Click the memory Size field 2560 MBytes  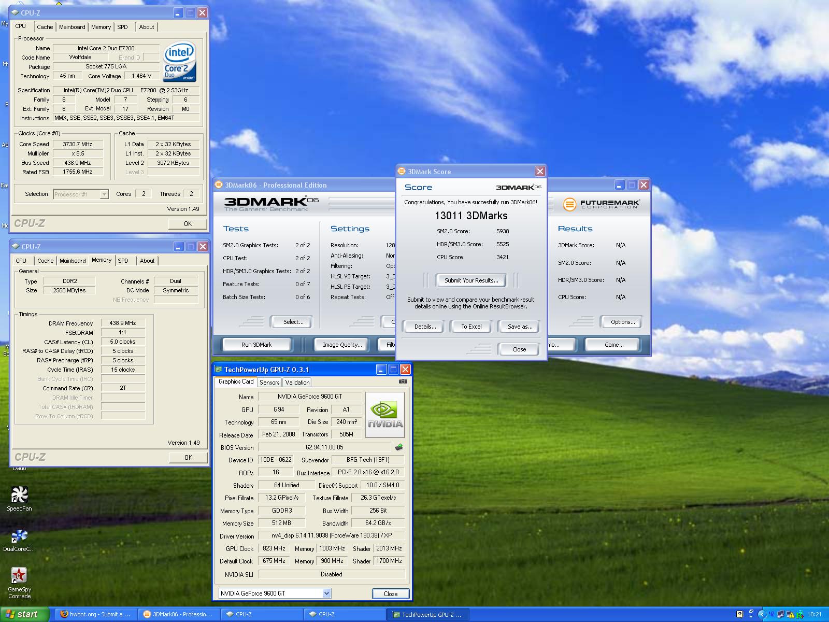(x=69, y=290)
